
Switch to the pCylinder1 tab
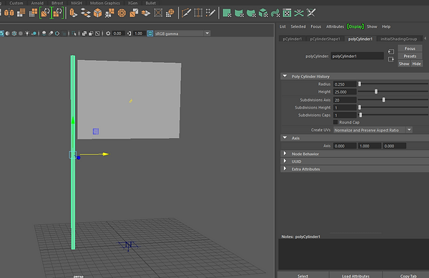click(x=292, y=39)
